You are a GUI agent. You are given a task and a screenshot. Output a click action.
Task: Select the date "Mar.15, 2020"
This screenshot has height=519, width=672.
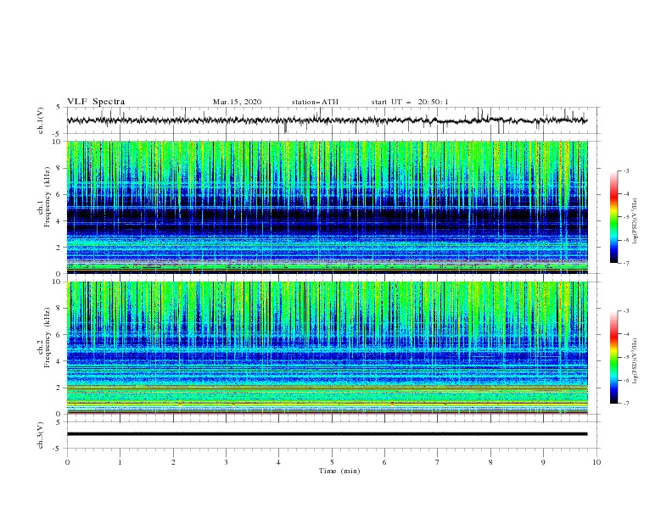237,102
